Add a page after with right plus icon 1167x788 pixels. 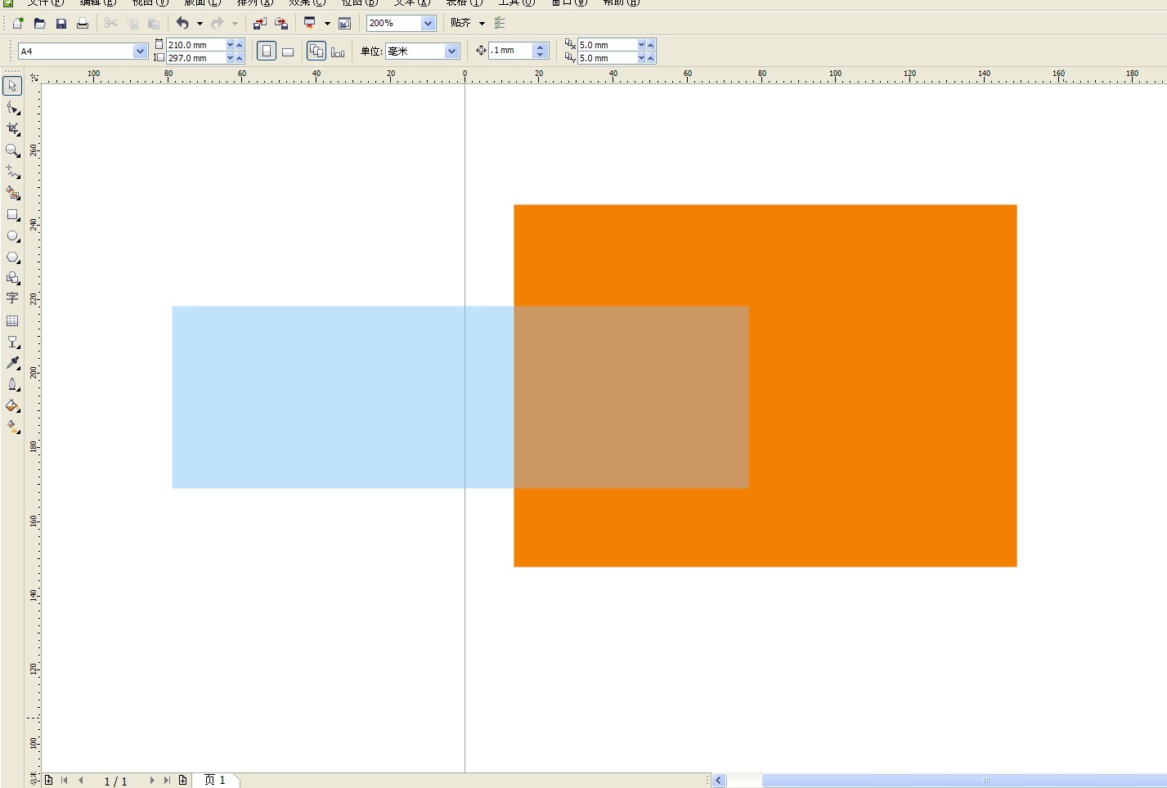[182, 781]
